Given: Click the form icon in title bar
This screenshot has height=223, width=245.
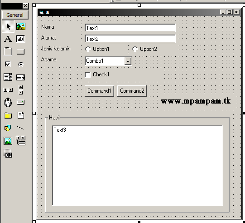Looking at the screenshot, I should pos(41,12).
